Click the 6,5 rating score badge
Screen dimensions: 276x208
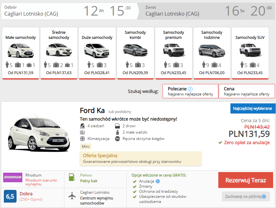(10, 196)
